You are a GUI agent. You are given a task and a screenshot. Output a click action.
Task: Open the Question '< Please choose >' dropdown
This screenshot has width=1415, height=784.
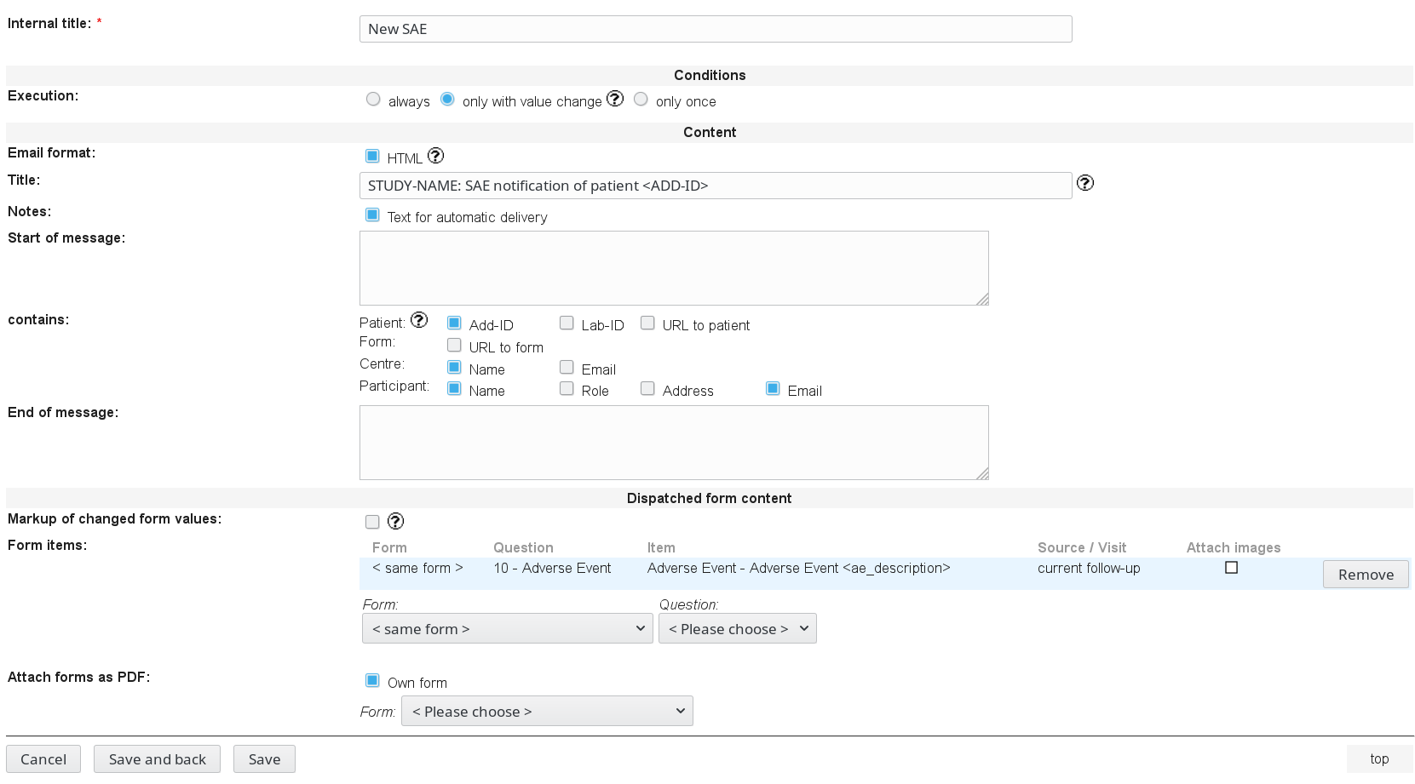[x=738, y=628]
